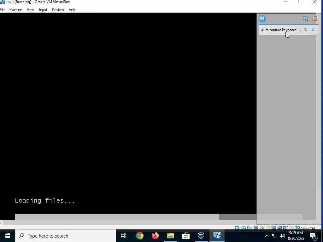Click the keyboard capture green arrow icon
This screenshot has height=242, width=323.
pos(297,228)
